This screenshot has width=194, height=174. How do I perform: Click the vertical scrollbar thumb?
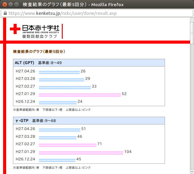(192, 33)
